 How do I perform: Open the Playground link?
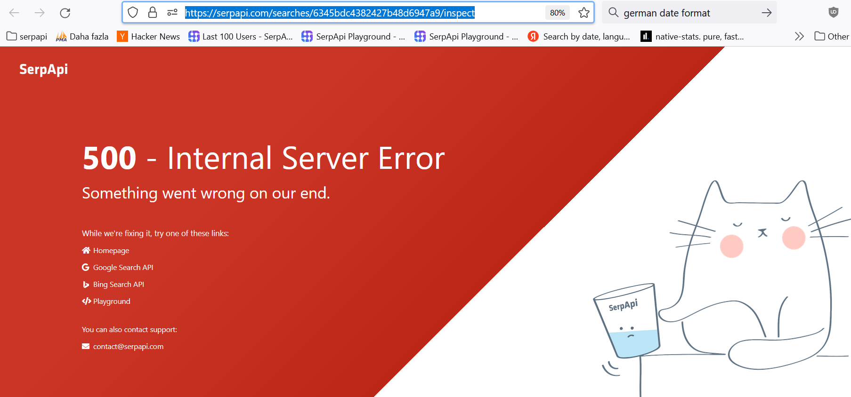[106, 302]
